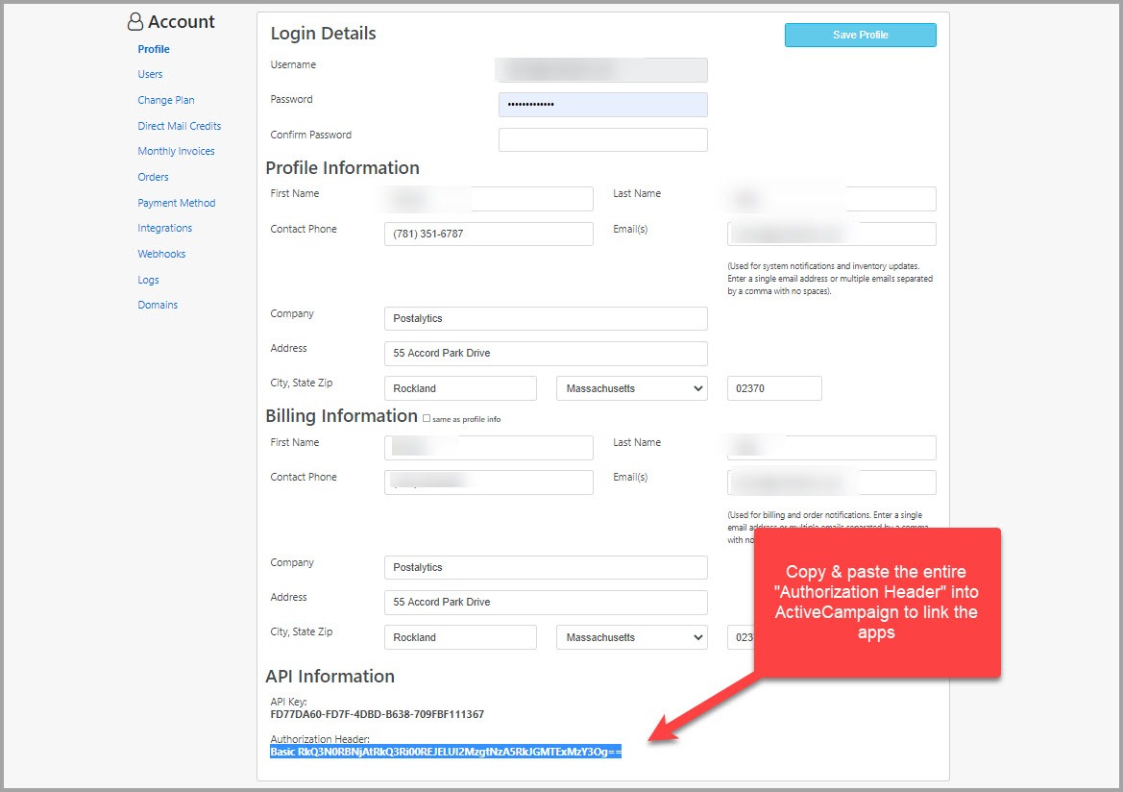Open the profile State dropdown Massachusetts

point(632,387)
